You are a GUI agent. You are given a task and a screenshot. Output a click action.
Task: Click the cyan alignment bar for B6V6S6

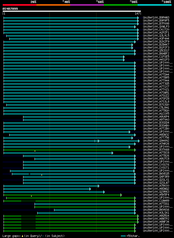(x=95, y=210)
